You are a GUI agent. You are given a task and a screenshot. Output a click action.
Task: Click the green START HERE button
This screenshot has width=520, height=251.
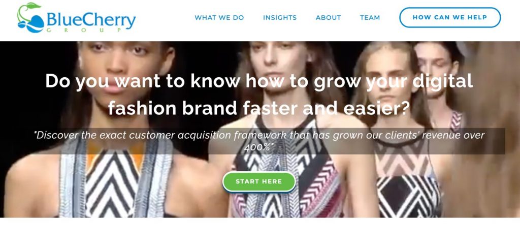tap(259, 181)
